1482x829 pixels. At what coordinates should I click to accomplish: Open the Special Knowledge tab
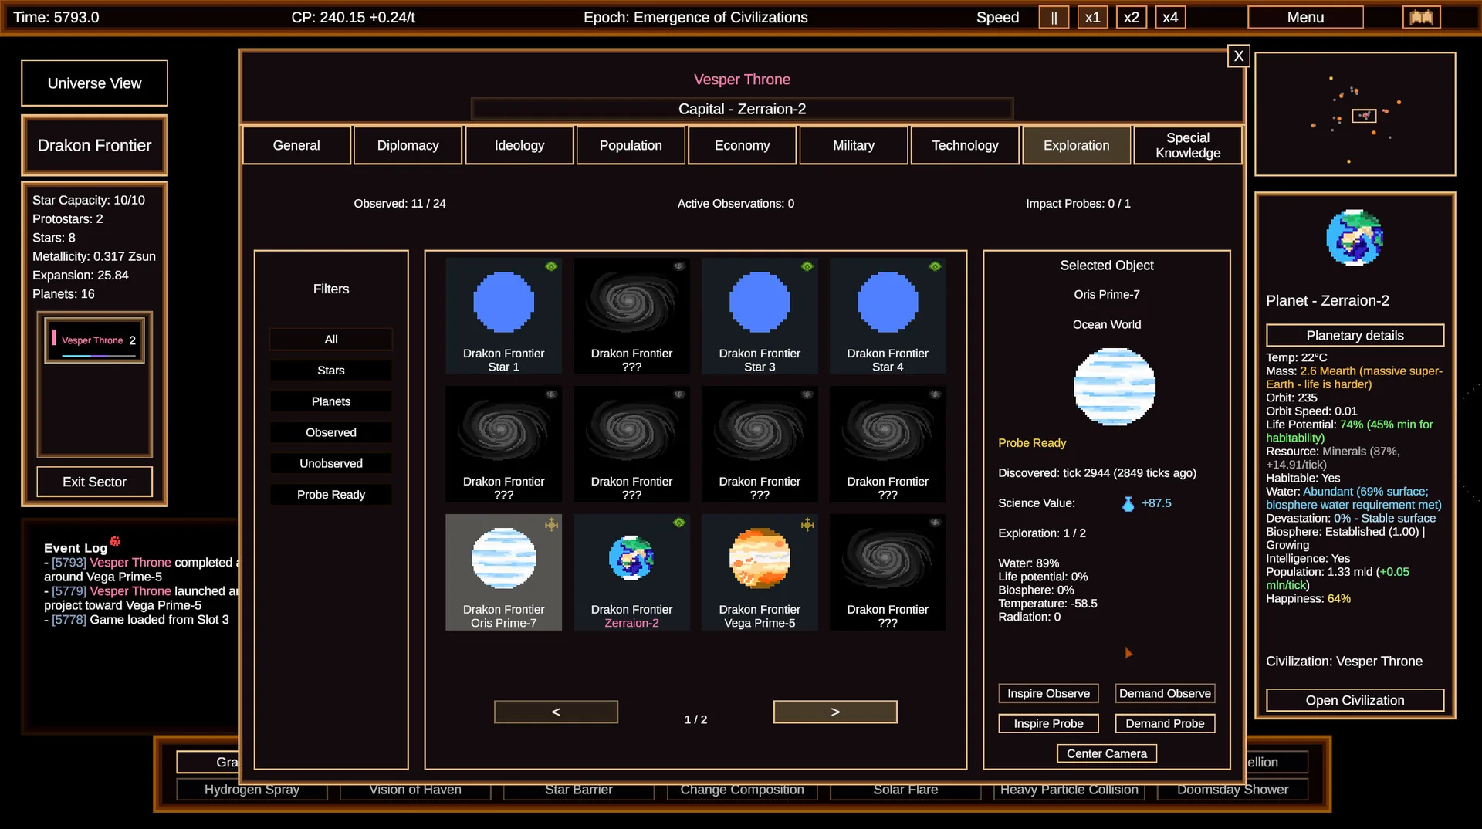1188,145
